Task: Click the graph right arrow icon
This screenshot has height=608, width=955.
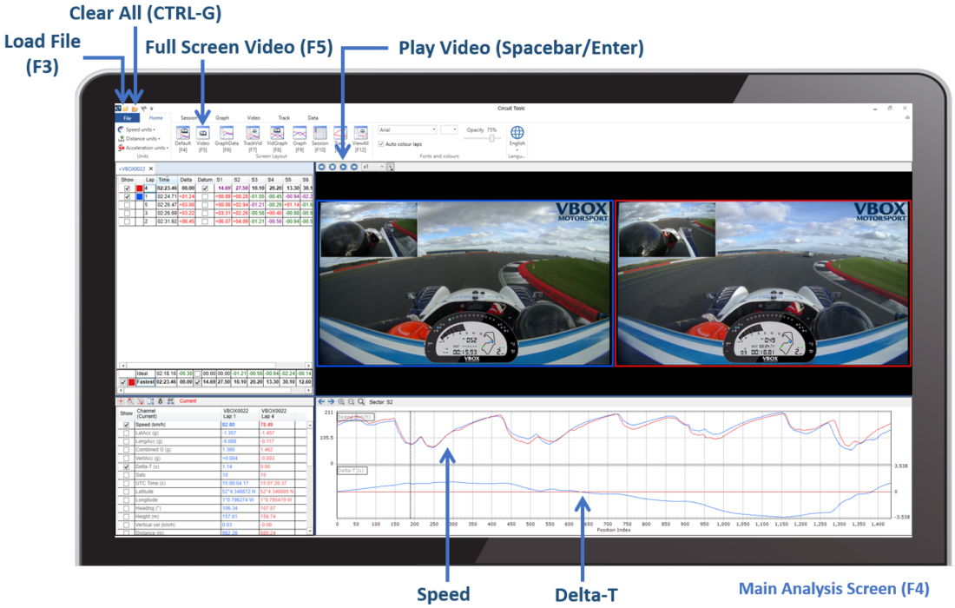Action: coord(331,402)
